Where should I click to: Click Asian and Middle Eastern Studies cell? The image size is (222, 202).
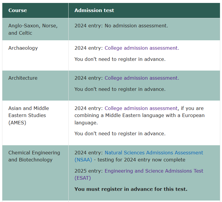pos(35,123)
